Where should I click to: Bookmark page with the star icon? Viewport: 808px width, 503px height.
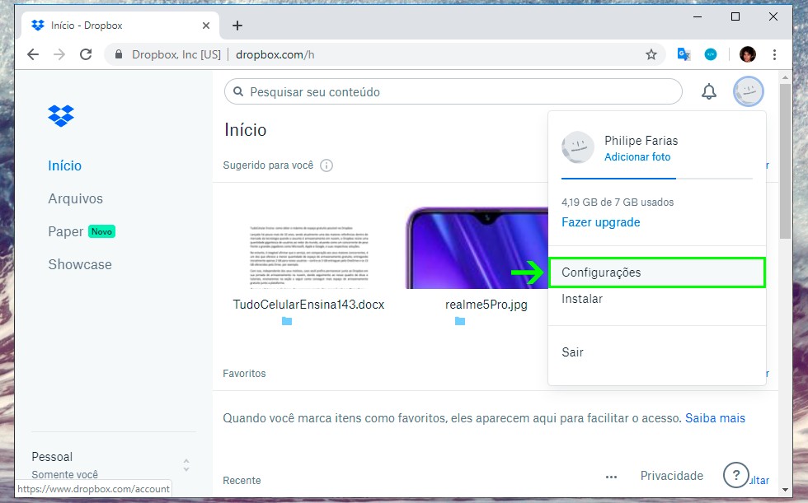click(x=651, y=54)
